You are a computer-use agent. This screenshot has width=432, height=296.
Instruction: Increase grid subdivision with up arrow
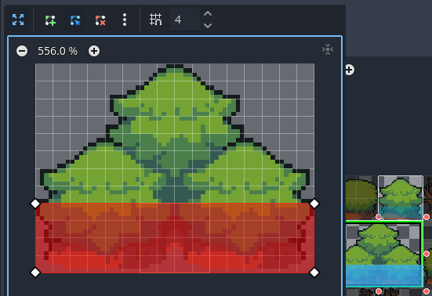(208, 13)
